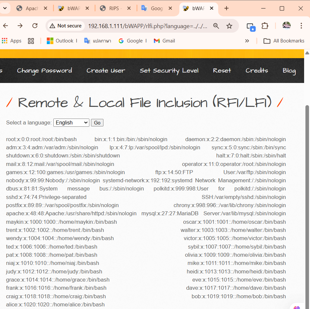
Task: Open the Extensions puzzle icon
Action: pyautogui.click(x=265, y=26)
